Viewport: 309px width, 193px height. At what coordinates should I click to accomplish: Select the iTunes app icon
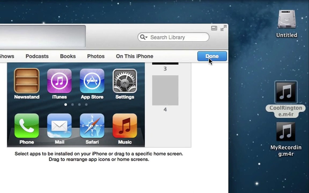59,80
